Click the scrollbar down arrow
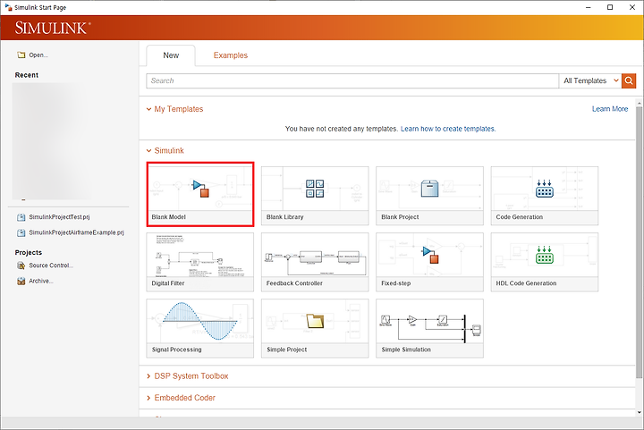The height and width of the screenshot is (430, 644). tap(639, 412)
